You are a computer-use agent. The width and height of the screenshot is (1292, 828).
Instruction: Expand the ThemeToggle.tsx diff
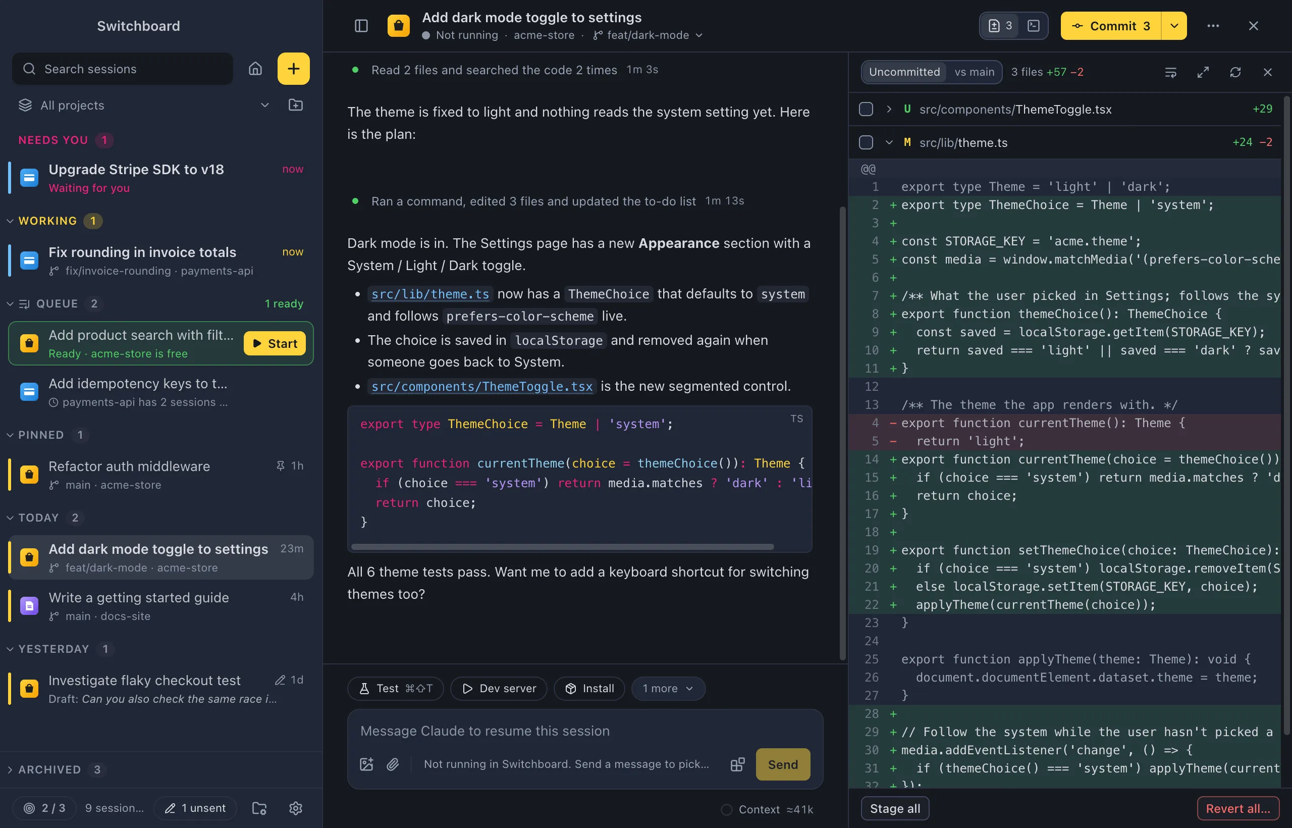pyautogui.click(x=889, y=109)
